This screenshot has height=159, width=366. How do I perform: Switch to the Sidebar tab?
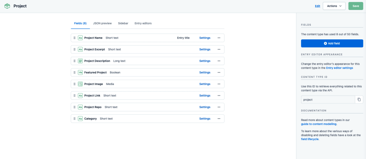coord(123,24)
